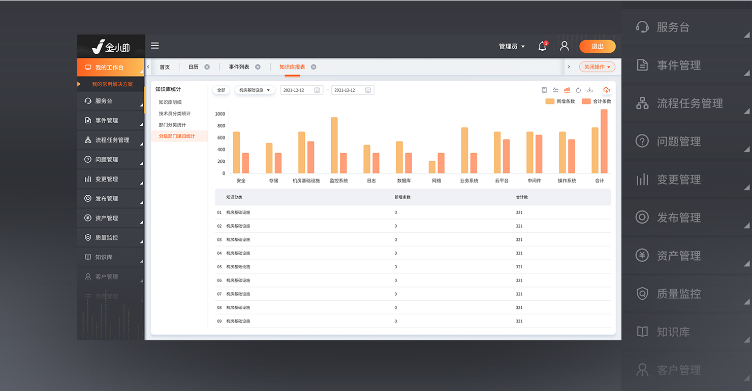Viewport: 752px width, 391px height.
Task: Switch to table list view icon
Action: pos(544,90)
